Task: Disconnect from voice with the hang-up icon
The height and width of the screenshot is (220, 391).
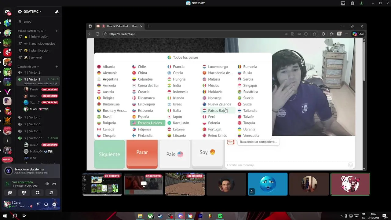Action: click(x=54, y=184)
